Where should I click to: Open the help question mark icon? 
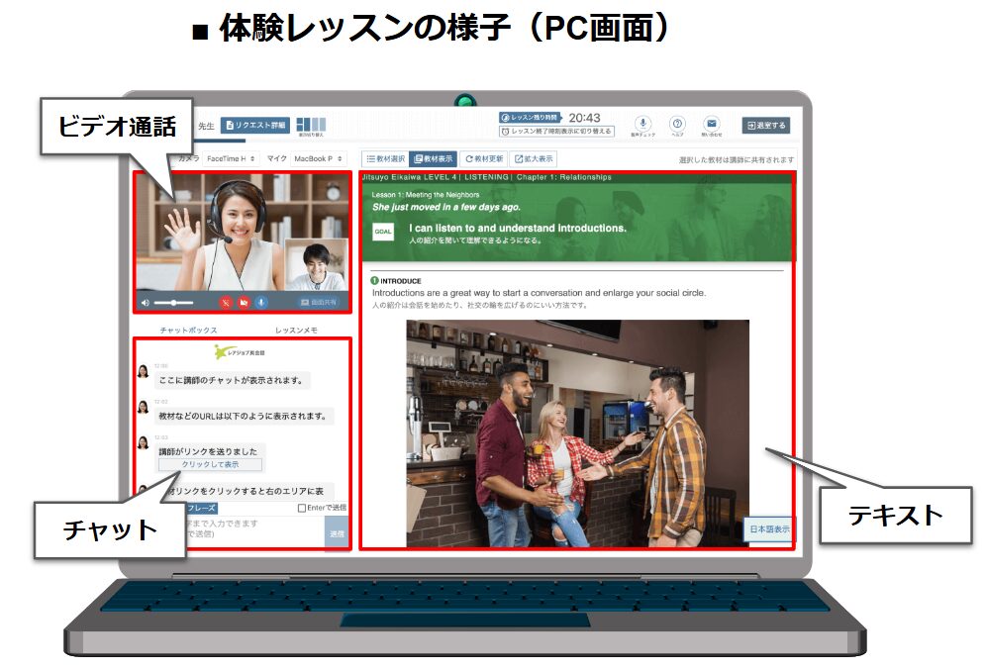click(x=677, y=124)
